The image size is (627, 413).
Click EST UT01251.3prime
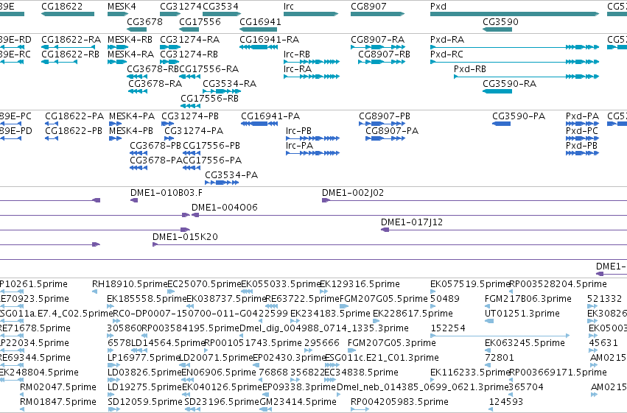(x=489, y=321)
